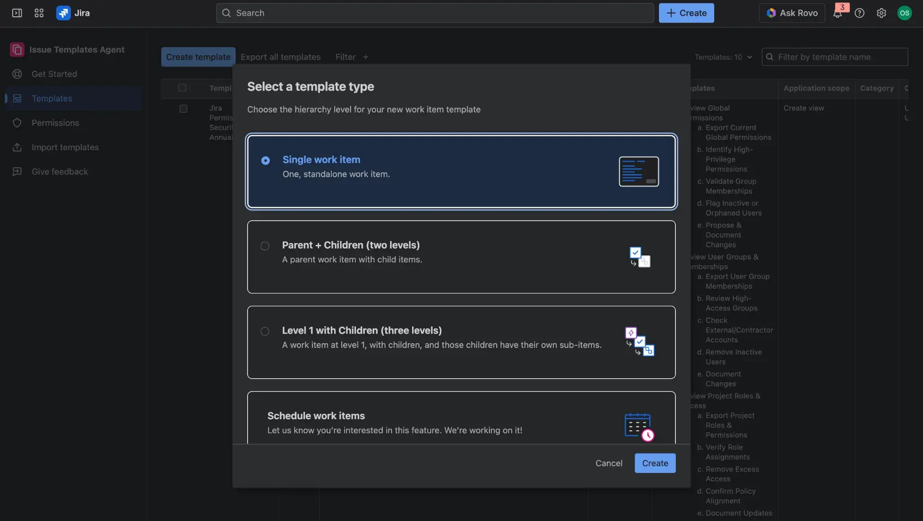Open the Settings gear
923x521 pixels.
[882, 13]
